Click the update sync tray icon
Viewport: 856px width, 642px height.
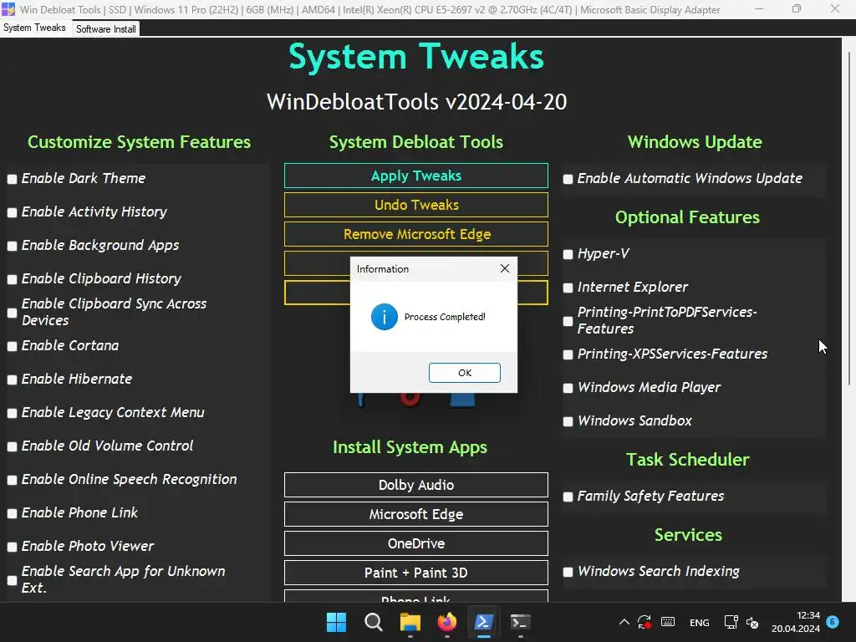pyautogui.click(x=645, y=622)
